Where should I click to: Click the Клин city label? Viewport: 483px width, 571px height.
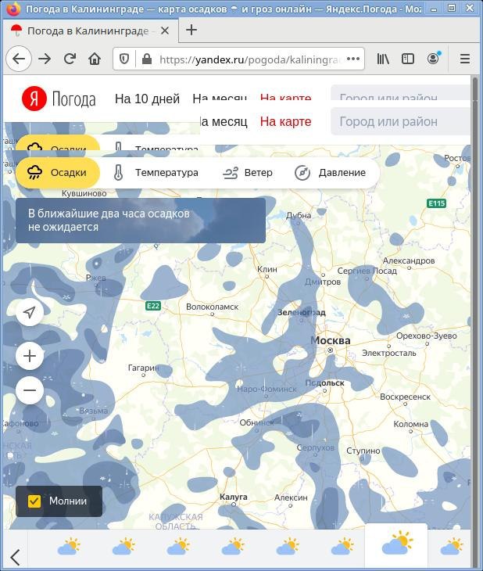pyautogui.click(x=267, y=269)
